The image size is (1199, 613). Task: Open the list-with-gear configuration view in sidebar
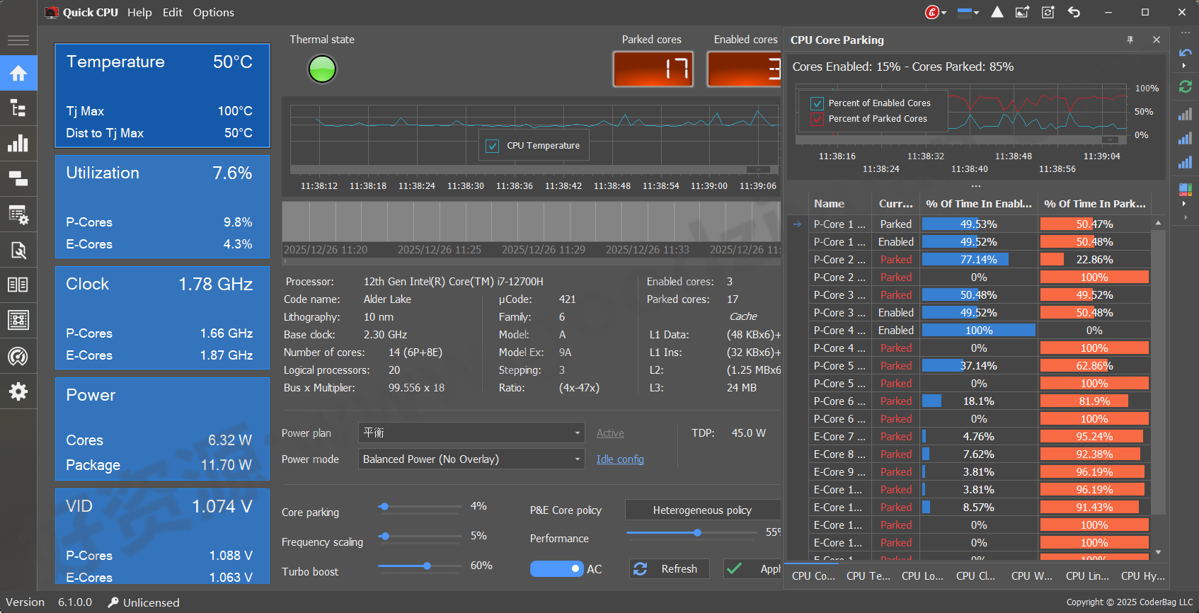pos(18,214)
